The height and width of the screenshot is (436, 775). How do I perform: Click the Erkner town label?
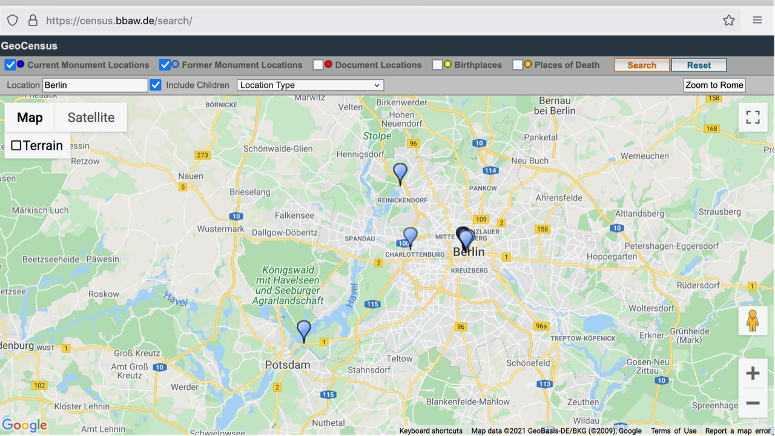(651, 335)
